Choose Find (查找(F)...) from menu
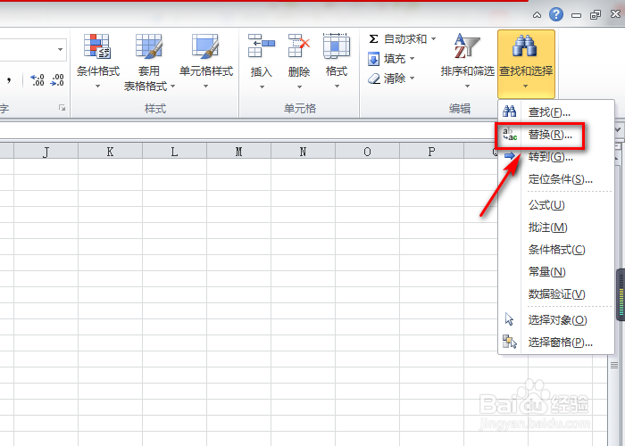The height and width of the screenshot is (446, 625). (556, 112)
